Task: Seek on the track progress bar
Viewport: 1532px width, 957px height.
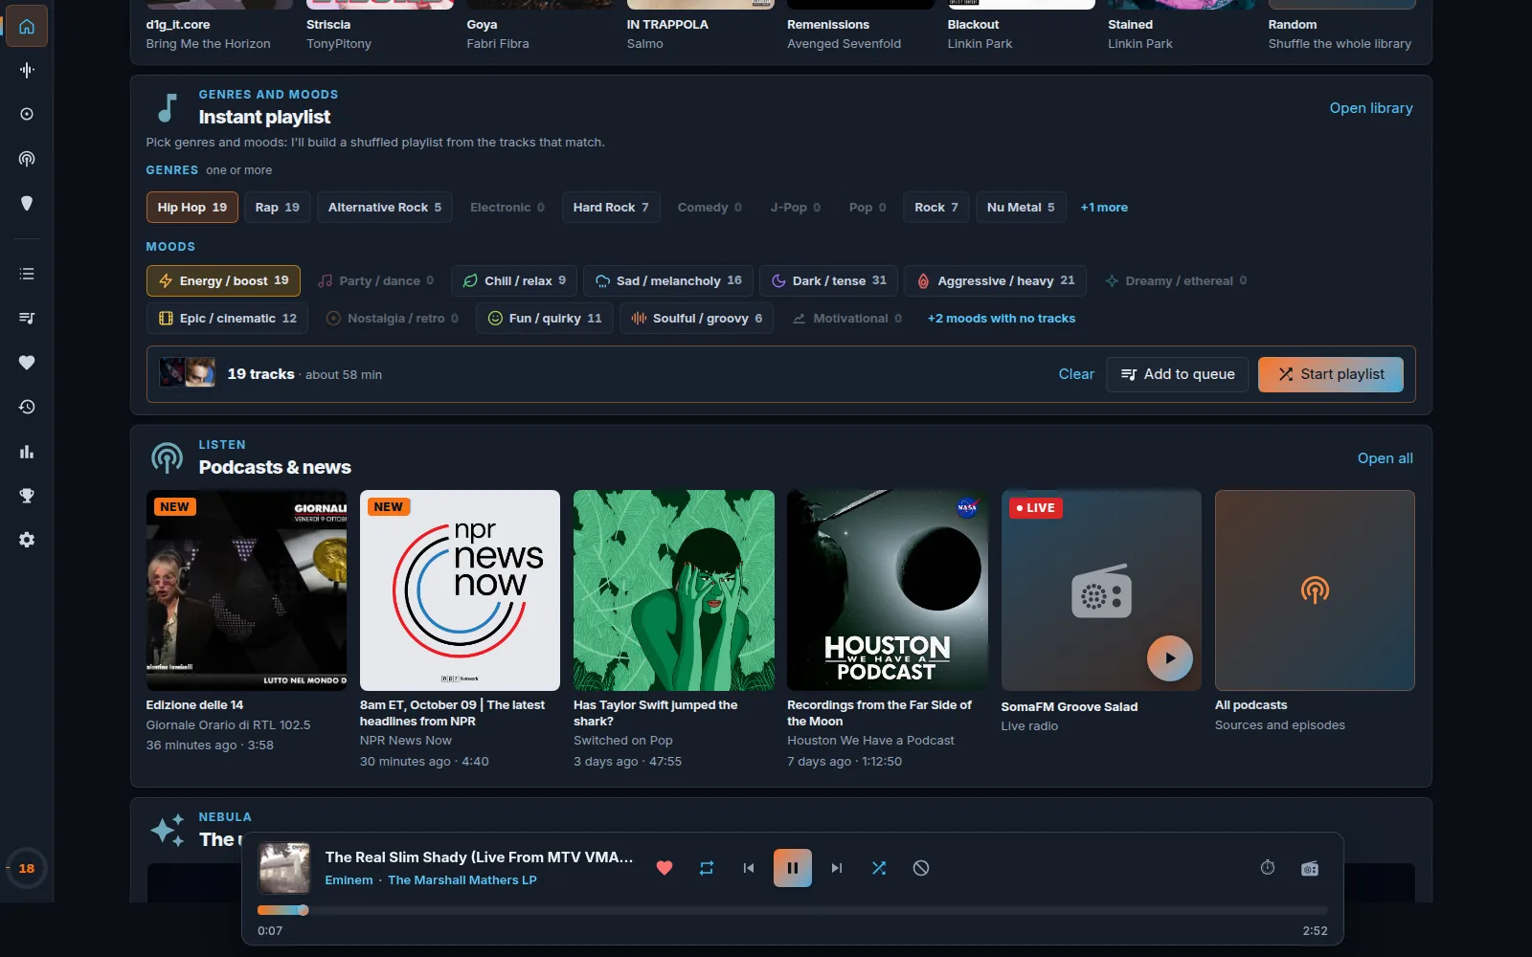Action: [x=793, y=910]
